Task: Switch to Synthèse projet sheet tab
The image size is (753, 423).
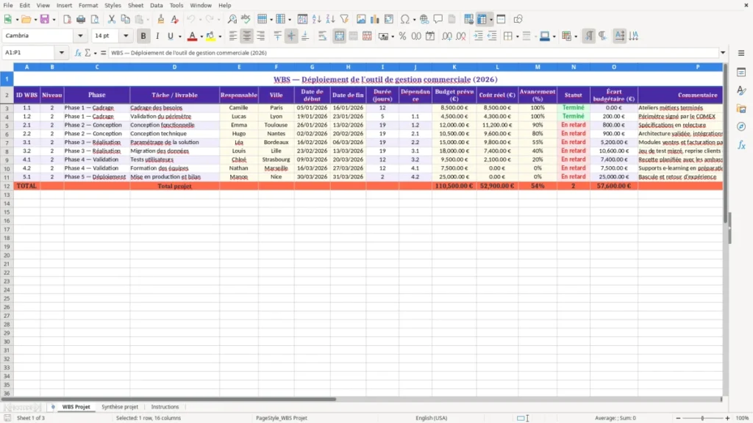Action: pyautogui.click(x=120, y=407)
